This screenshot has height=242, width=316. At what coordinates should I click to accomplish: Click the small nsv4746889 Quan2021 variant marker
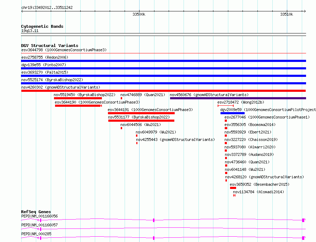pos(121,98)
